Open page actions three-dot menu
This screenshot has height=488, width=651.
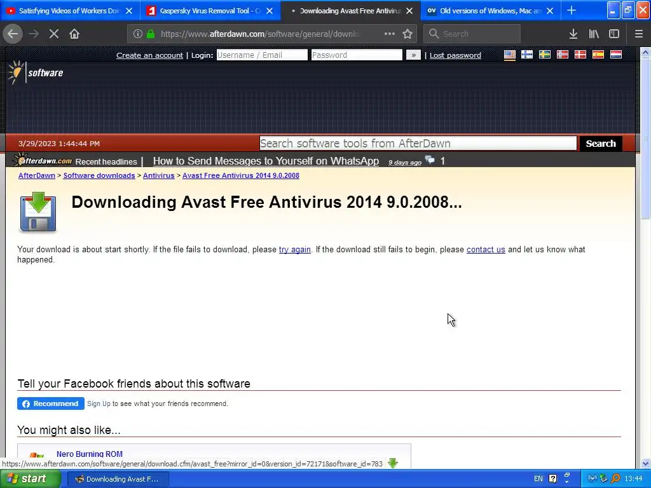(390, 34)
